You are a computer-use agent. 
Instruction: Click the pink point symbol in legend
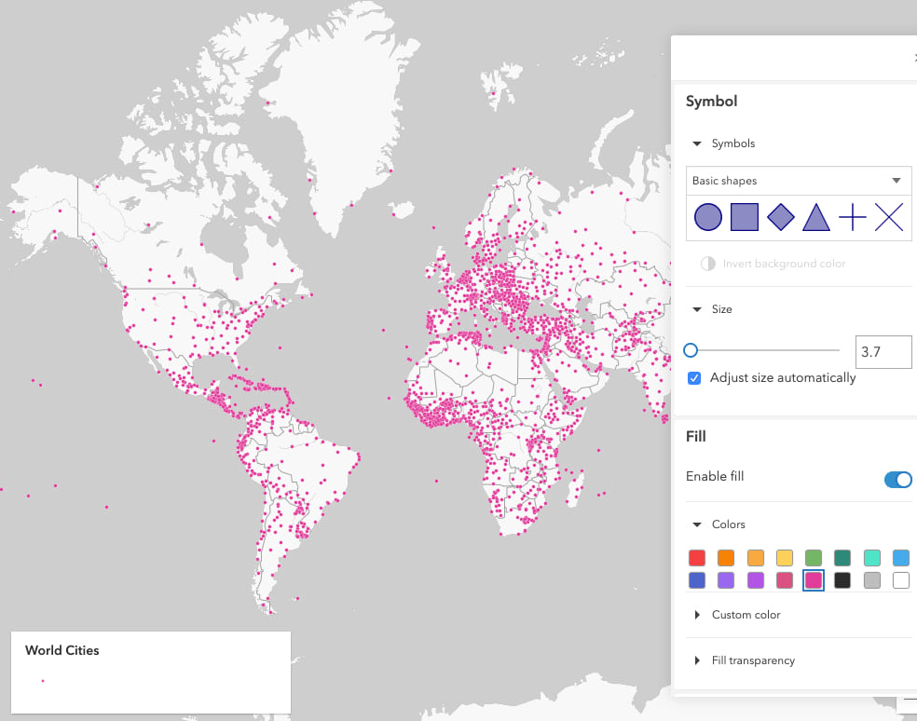(43, 681)
